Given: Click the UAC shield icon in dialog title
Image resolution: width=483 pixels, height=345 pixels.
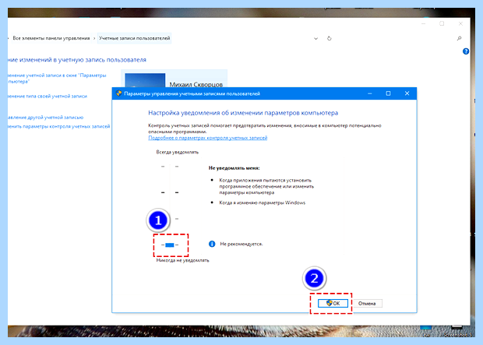Looking at the screenshot, I should pyautogui.click(x=118, y=93).
